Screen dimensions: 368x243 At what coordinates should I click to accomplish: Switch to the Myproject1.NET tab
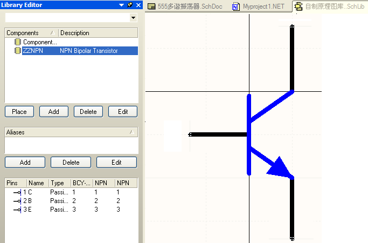(259, 6)
